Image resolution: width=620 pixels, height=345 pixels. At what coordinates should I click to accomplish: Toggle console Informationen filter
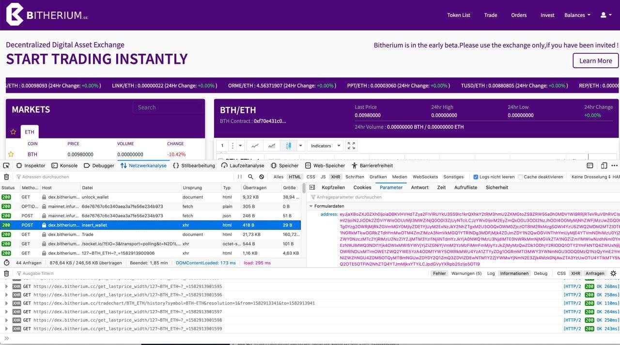coord(514,273)
